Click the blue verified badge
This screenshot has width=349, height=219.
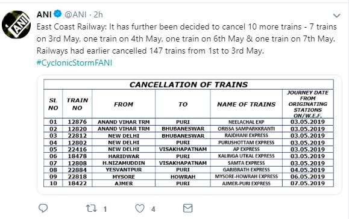tap(58, 14)
